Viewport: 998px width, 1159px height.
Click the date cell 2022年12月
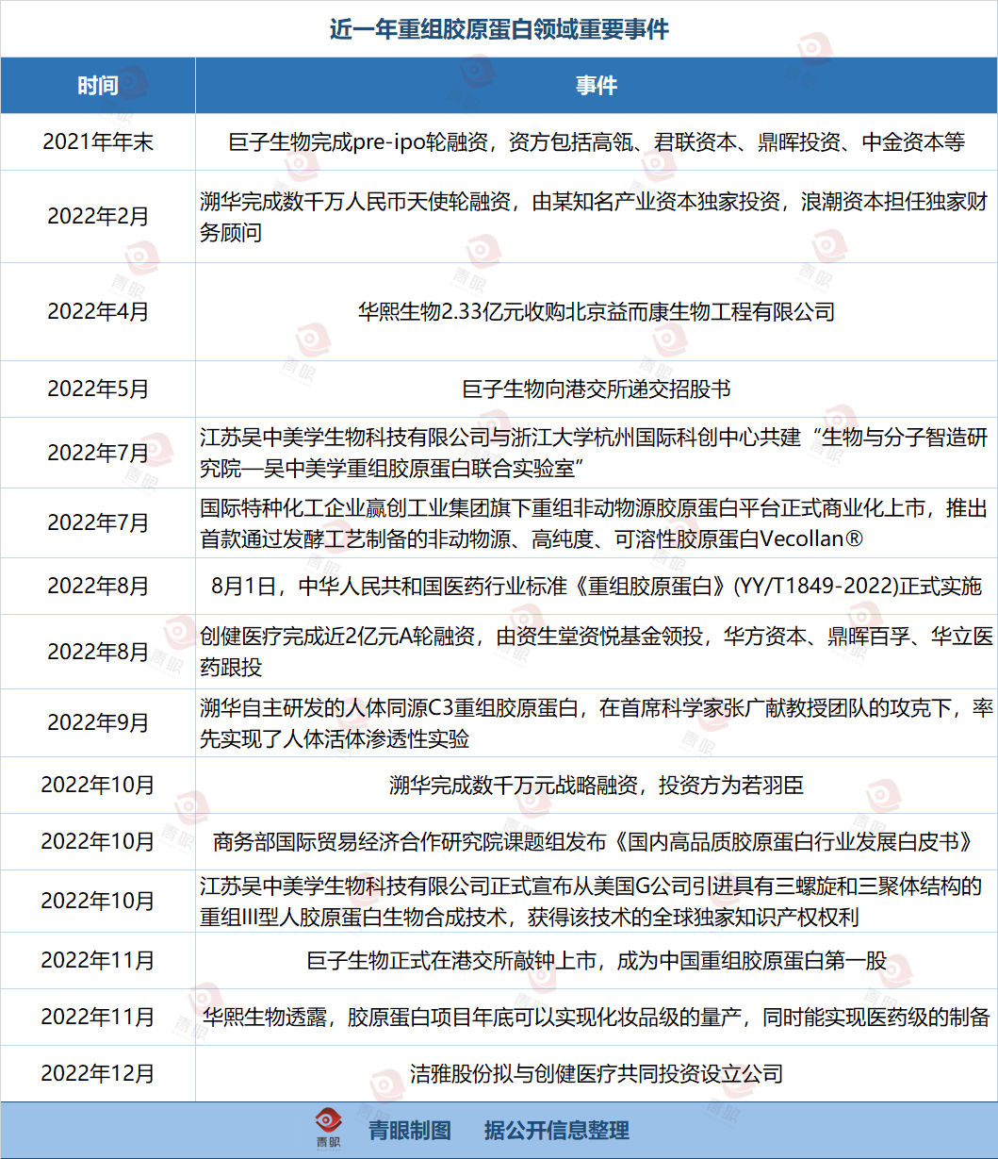(x=98, y=1073)
